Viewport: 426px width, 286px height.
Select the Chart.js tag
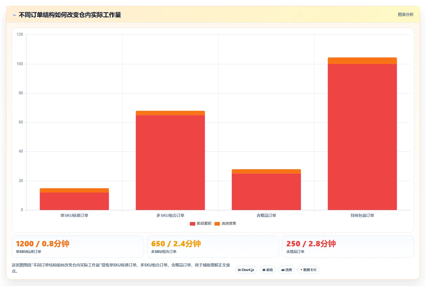pyautogui.click(x=246, y=270)
